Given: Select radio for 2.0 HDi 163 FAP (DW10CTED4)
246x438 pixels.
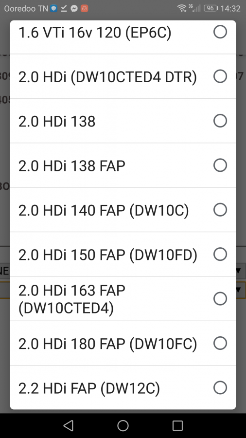Looking at the screenshot, I should coord(220,299).
